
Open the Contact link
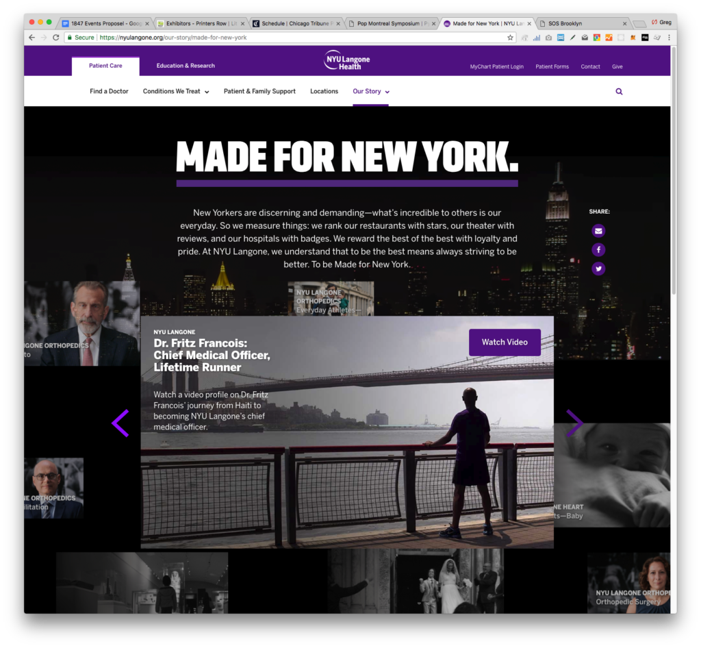[x=590, y=66]
